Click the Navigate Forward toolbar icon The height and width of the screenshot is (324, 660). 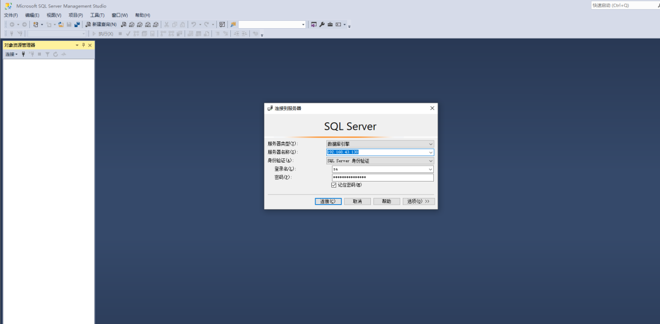tap(24, 24)
